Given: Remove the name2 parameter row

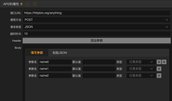Looking at the screenshot, I should click(x=159, y=76).
